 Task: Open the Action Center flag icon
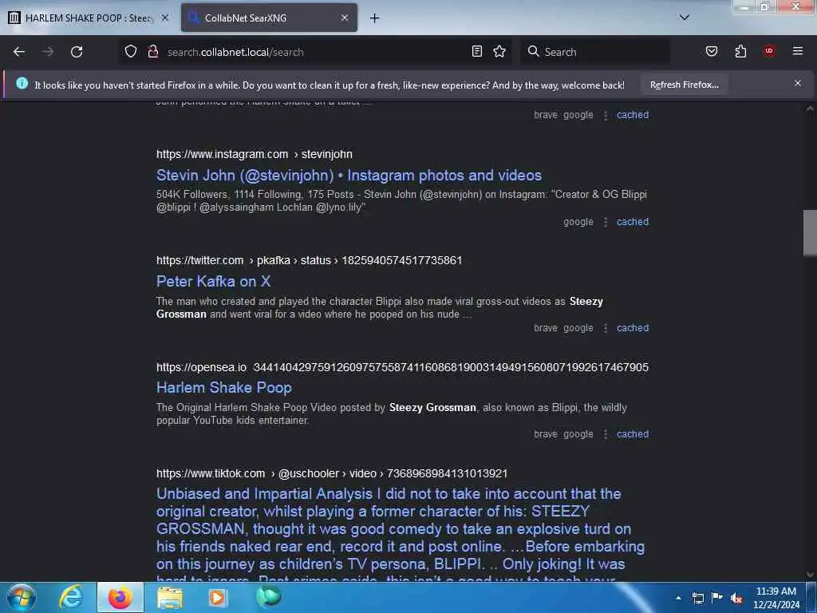[x=717, y=598]
